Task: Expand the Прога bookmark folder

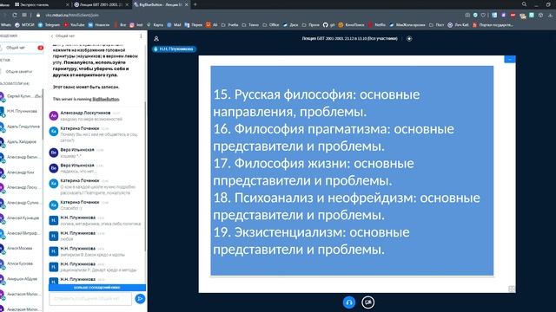Action: pos(311,25)
